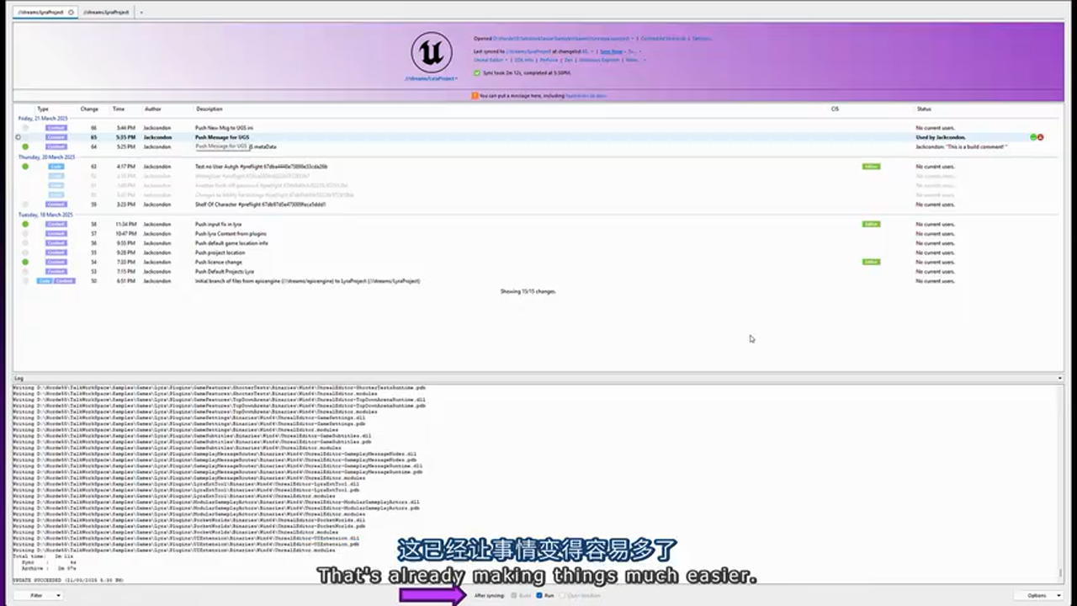The height and width of the screenshot is (606, 1077).
Task: Disable the Run checkbox after syncing
Action: 539,595
